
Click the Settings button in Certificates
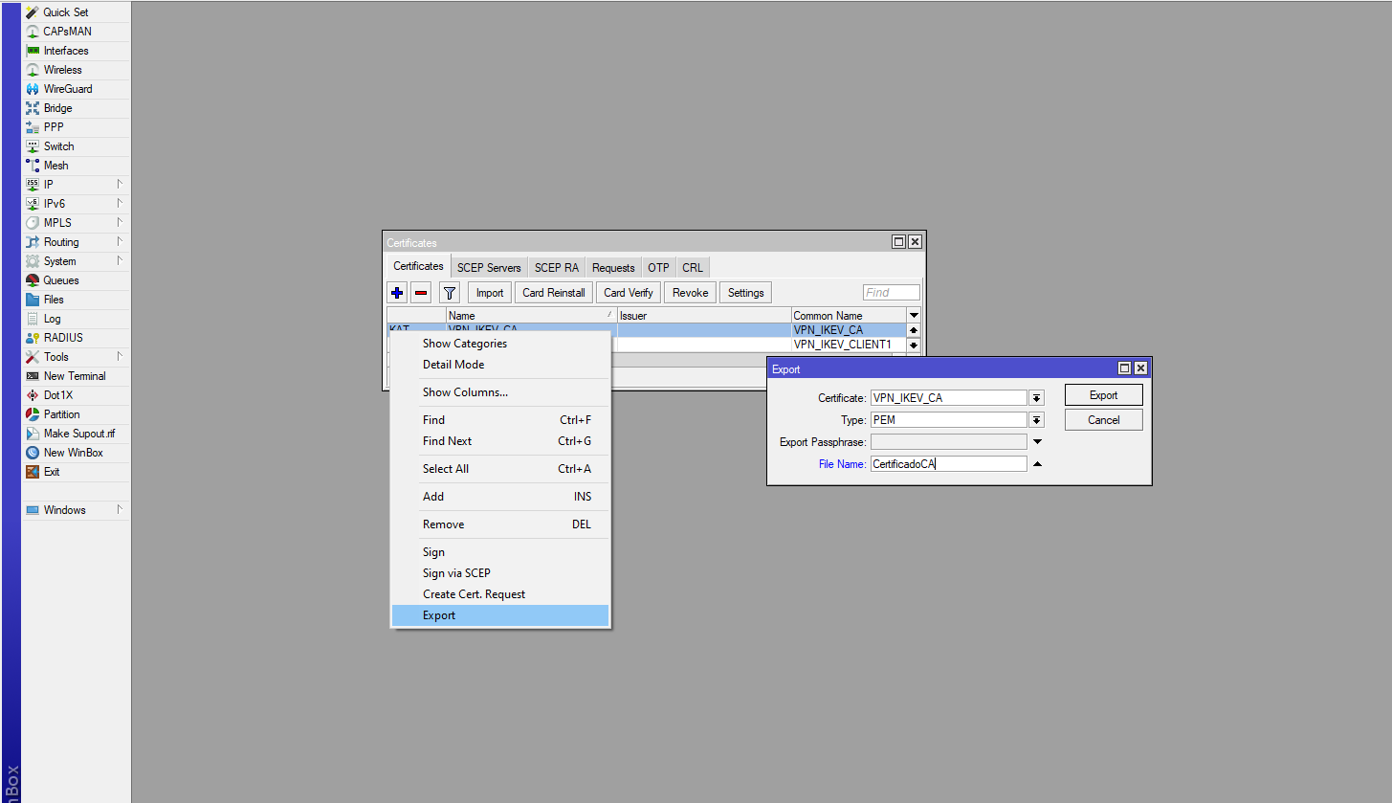[x=745, y=293]
